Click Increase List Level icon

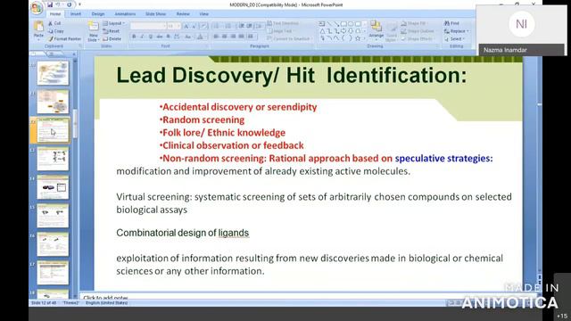tap(250, 26)
